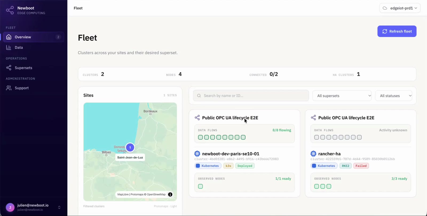Open the Overview page in sidebar
Screen dimensions: 427x216
[x=34, y=37]
